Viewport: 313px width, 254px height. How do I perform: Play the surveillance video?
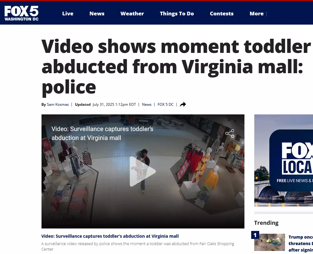[143, 172]
